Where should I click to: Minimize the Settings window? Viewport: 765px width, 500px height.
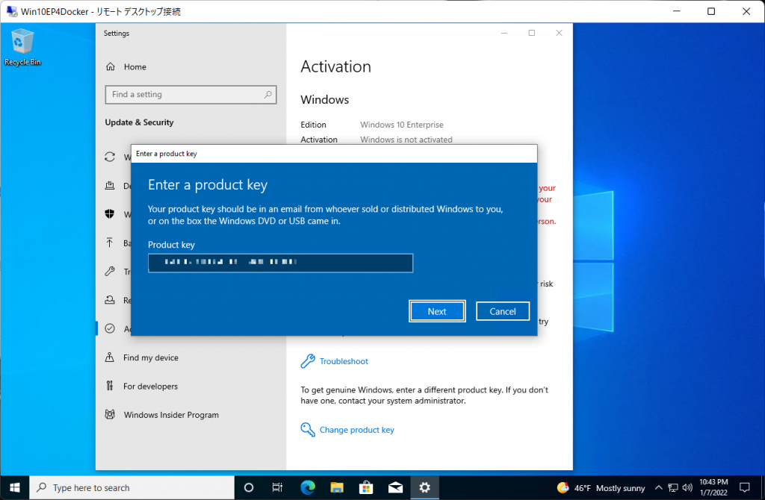(x=504, y=33)
